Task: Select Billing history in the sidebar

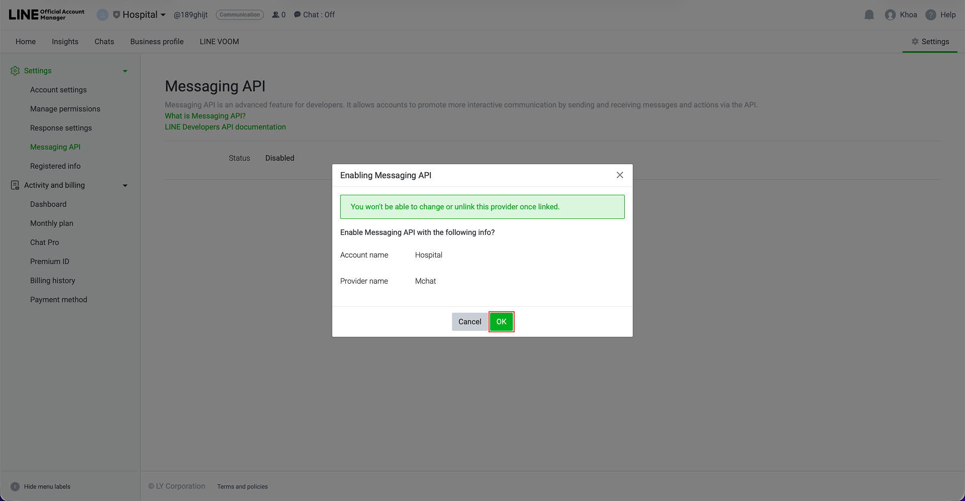Action: (52, 280)
